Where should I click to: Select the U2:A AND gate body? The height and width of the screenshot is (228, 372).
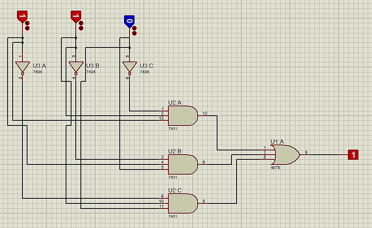pos(183,116)
